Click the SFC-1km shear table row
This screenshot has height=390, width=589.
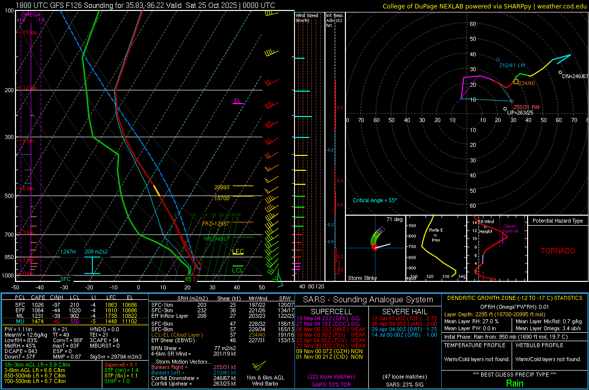(223, 305)
